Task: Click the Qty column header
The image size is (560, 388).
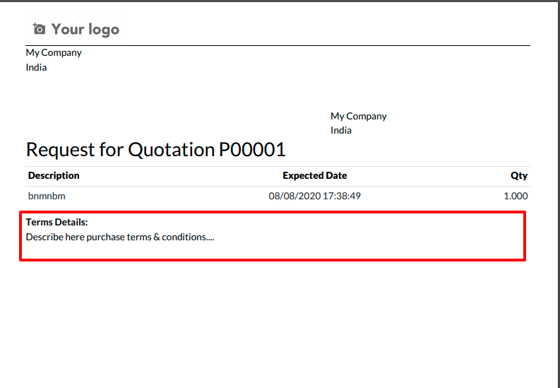Action: pos(519,175)
